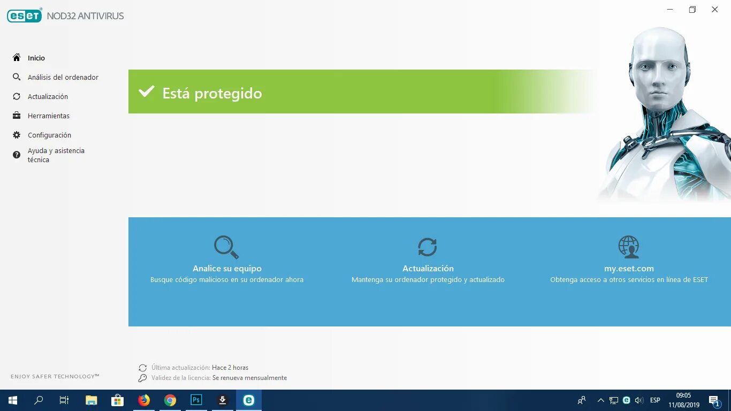Open the my.eset.com link
731x411 pixels.
coord(629,269)
